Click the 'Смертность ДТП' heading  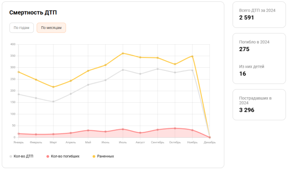point(33,12)
